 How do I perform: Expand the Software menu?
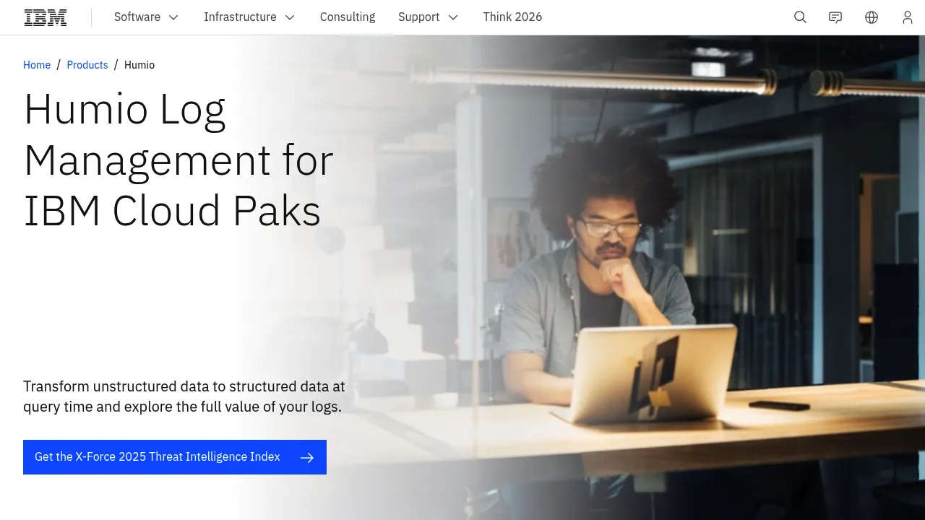[x=146, y=17]
